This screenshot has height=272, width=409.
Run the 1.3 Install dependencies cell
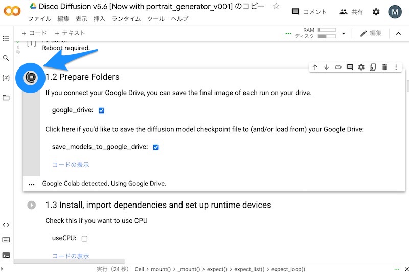32,205
